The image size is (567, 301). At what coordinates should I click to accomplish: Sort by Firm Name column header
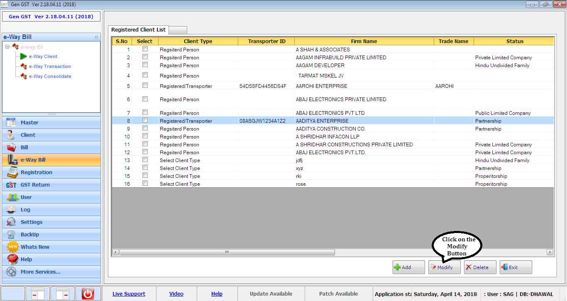click(x=364, y=41)
